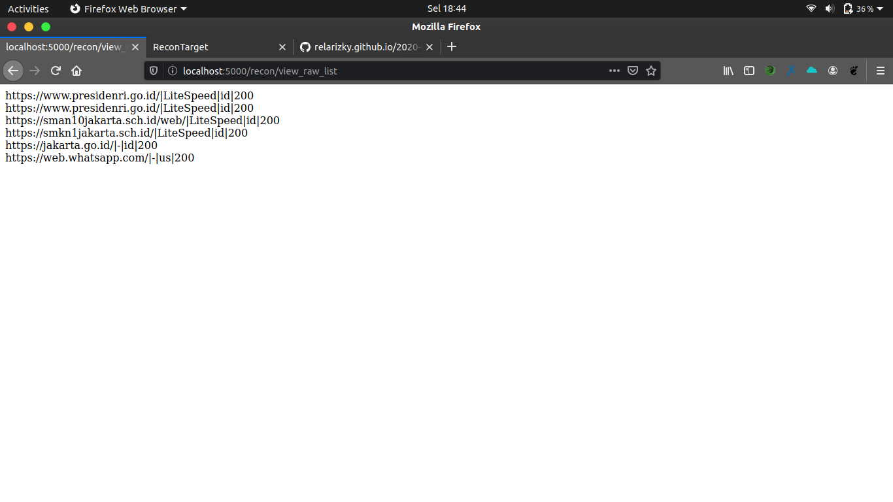Switch to the relarizky.github.io tab

click(367, 47)
